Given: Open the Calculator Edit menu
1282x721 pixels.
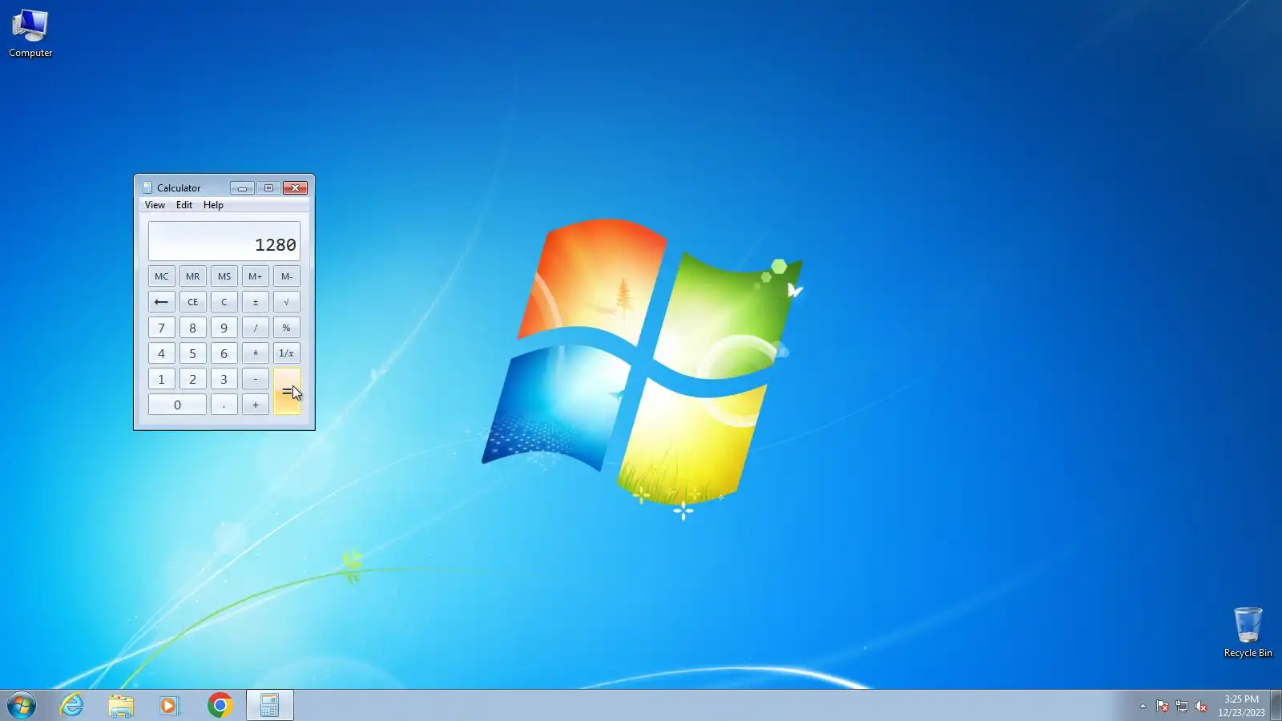Looking at the screenshot, I should (184, 205).
